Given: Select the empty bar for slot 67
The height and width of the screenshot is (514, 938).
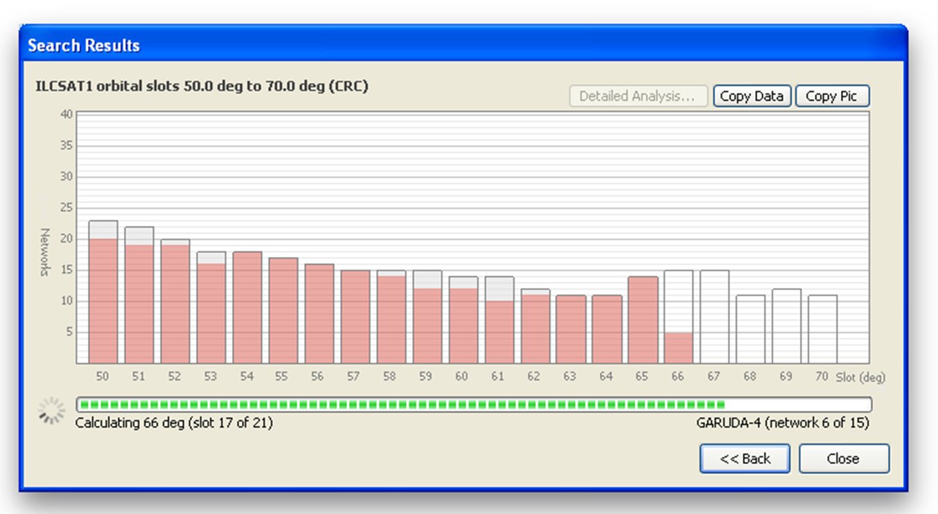Looking at the screenshot, I should (714, 317).
